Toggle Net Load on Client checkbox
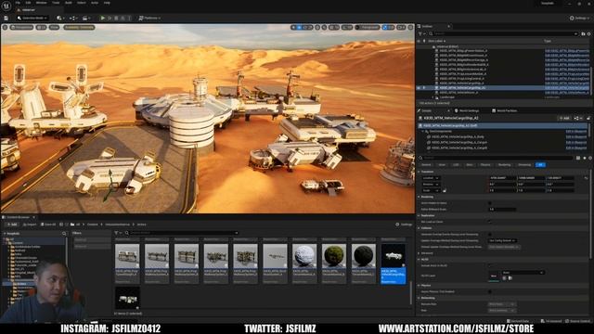594x334 pixels. pyautogui.click(x=490, y=222)
